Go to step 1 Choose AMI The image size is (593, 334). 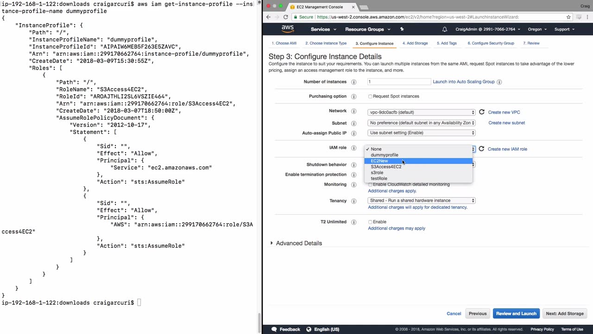click(284, 43)
